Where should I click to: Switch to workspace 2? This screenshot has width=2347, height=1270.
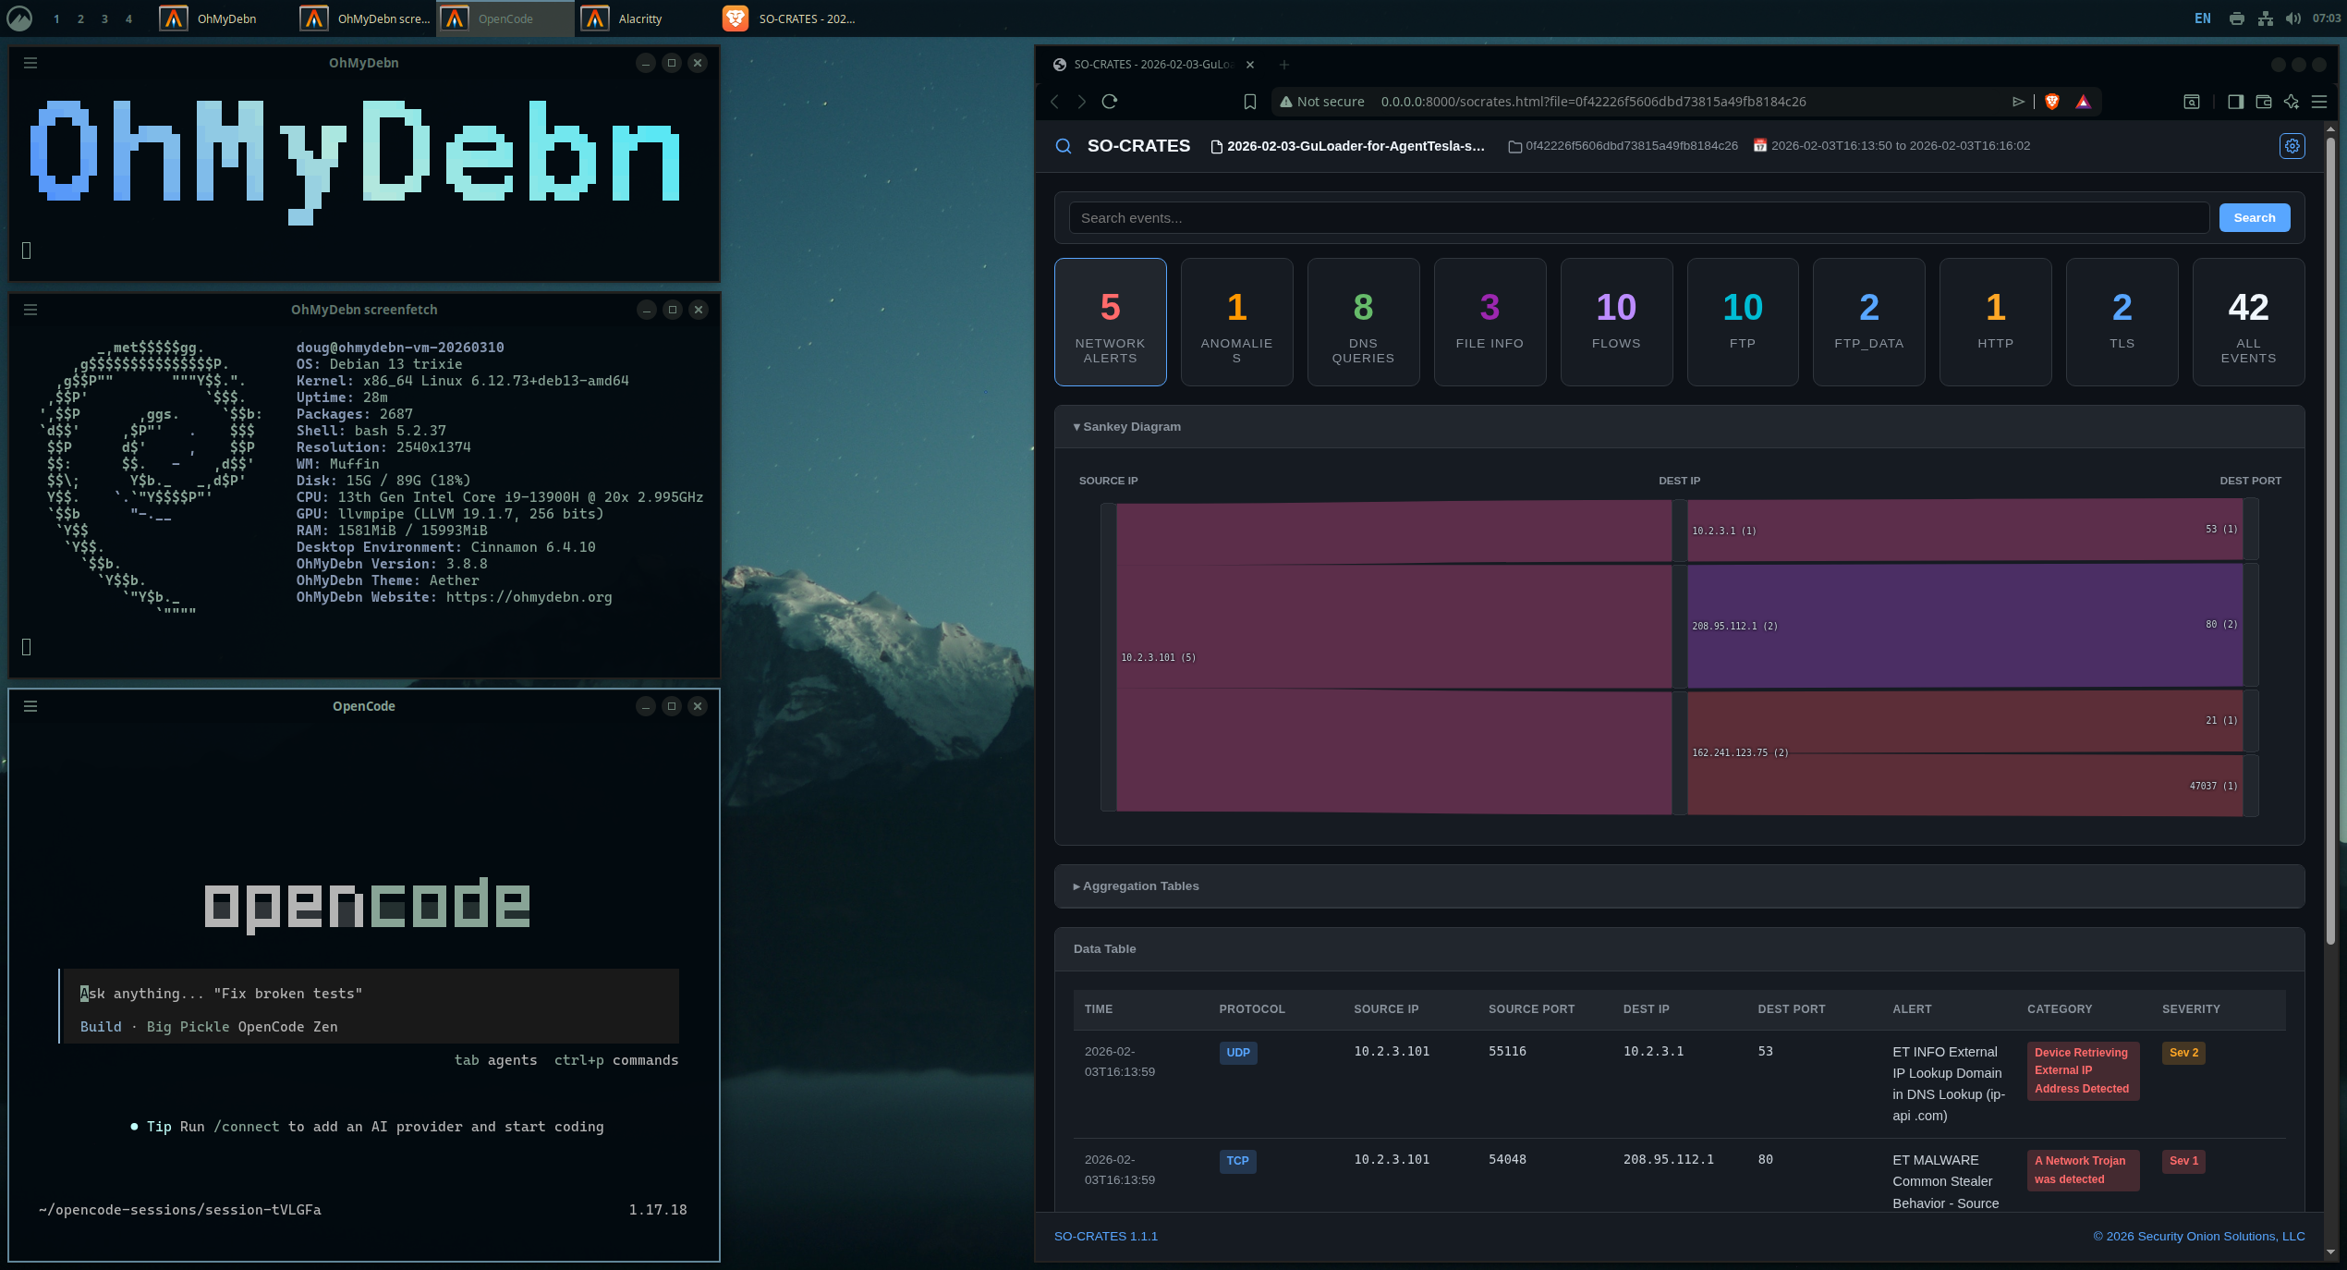click(80, 18)
